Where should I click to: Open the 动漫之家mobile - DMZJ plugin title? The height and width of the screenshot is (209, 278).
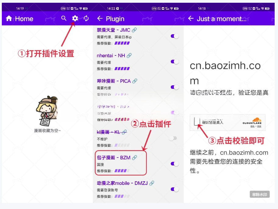point(122,183)
